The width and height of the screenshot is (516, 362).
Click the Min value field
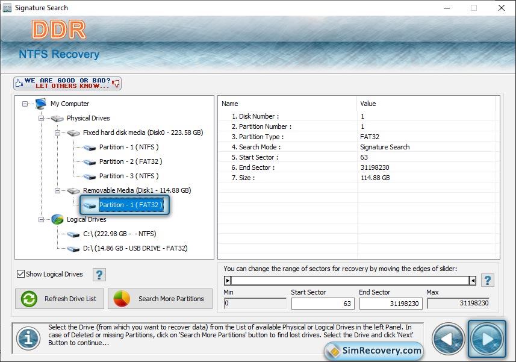tap(255, 304)
